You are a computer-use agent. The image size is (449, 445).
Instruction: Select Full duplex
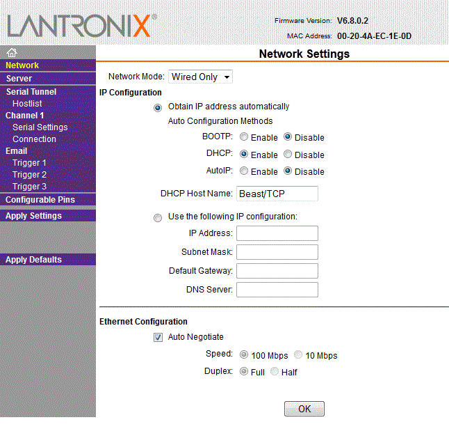(x=244, y=371)
